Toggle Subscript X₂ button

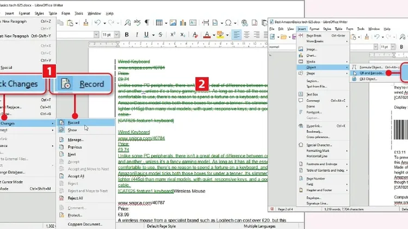tap(183, 35)
